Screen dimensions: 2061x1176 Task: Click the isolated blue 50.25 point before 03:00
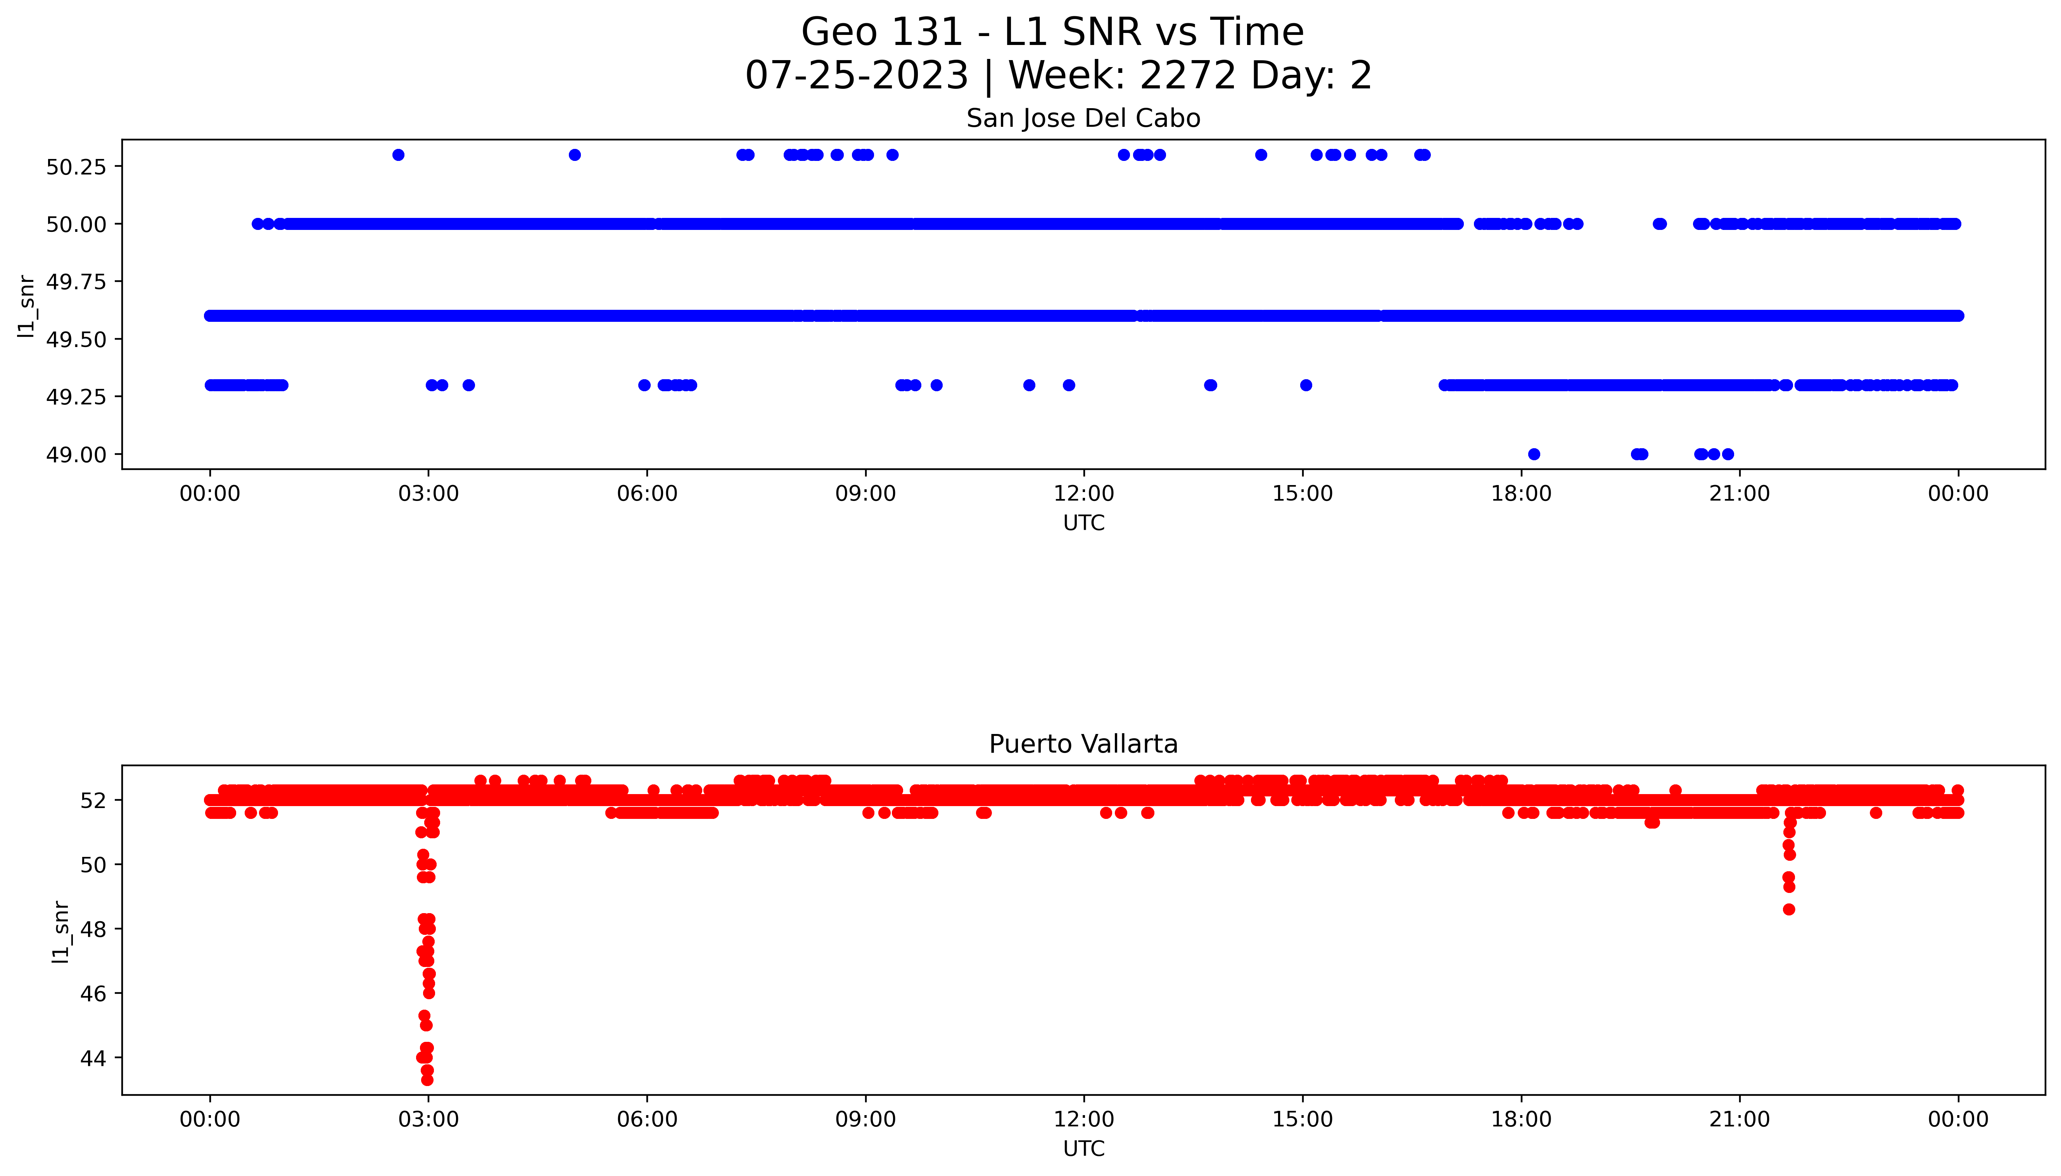click(x=398, y=155)
